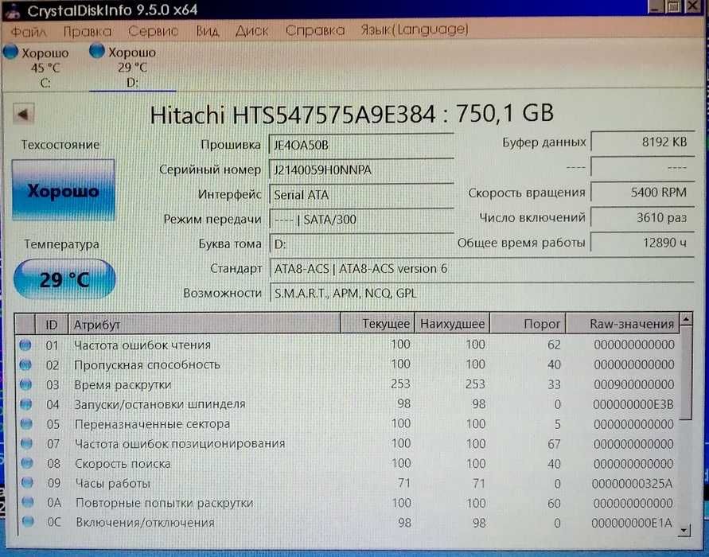
Task: Click raw value 000900000000
Action: tap(634, 385)
